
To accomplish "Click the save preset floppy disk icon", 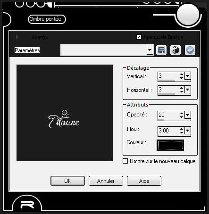I will tap(161, 50).
